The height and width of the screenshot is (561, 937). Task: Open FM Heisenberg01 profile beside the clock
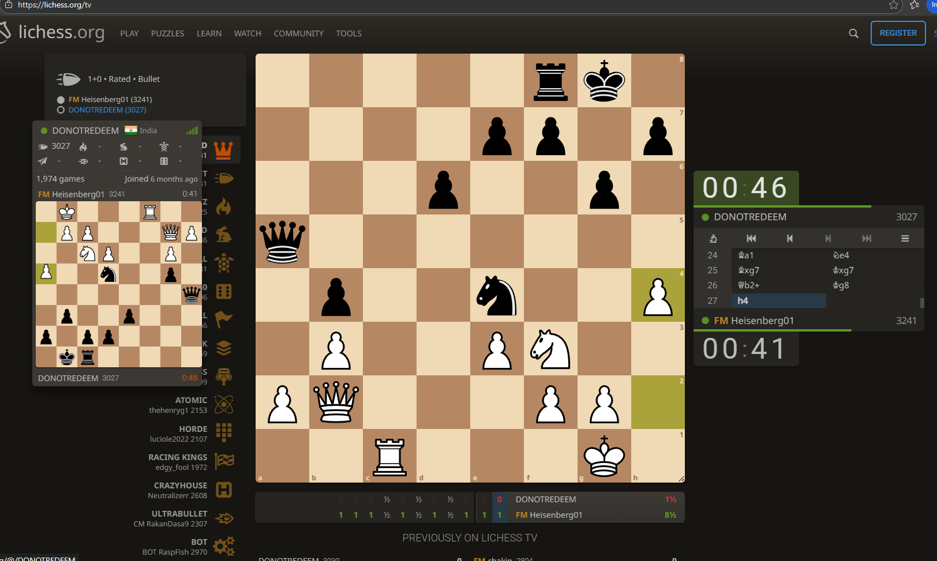tap(754, 321)
